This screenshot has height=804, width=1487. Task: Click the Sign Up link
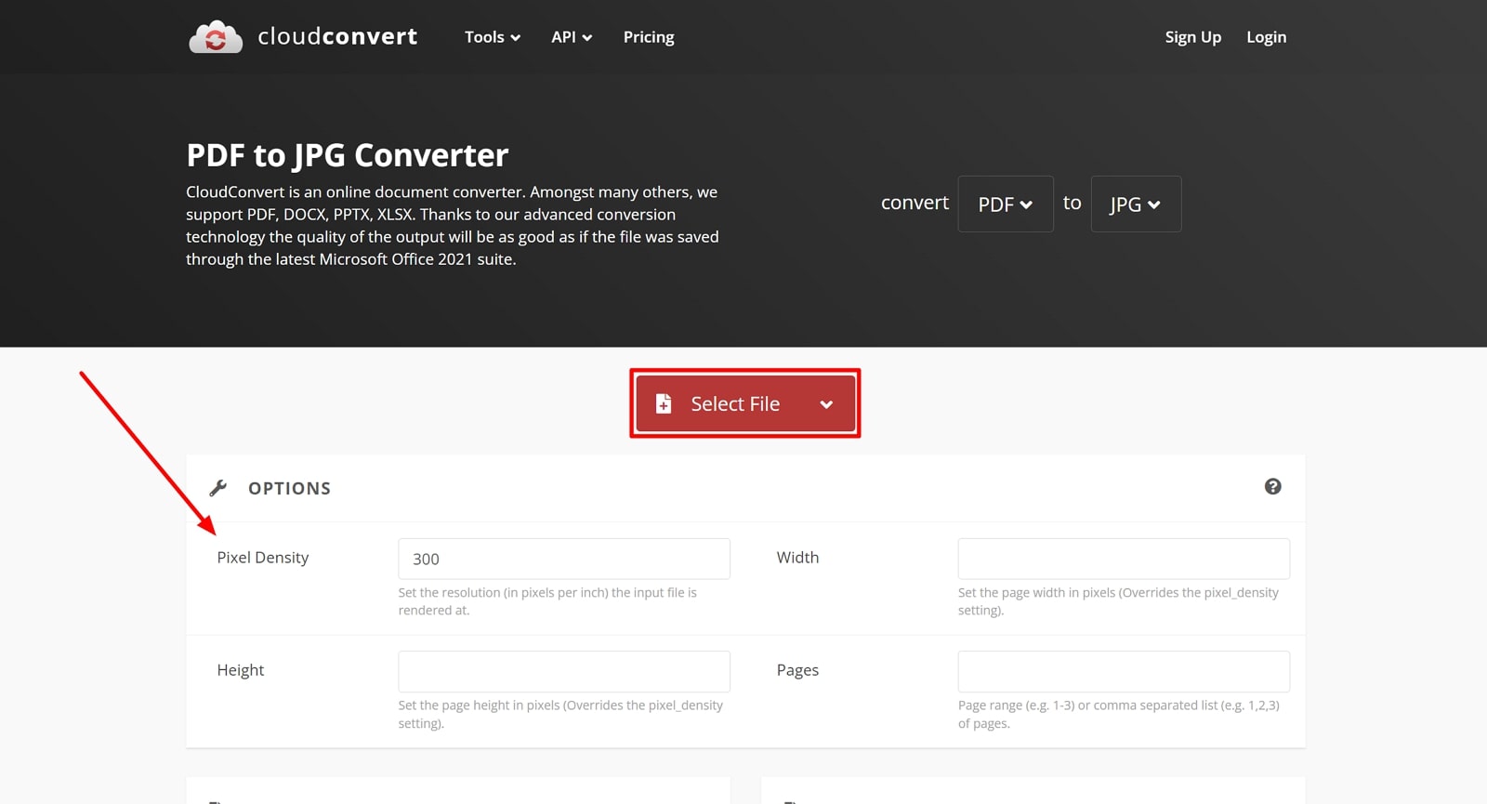pyautogui.click(x=1193, y=37)
